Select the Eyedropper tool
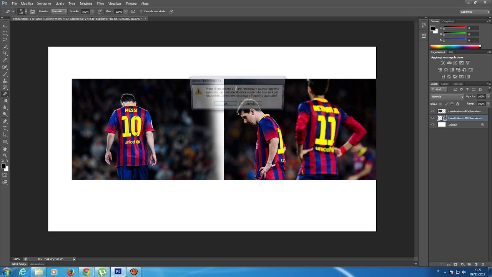Viewport: 492px width, 277px height. [5, 60]
